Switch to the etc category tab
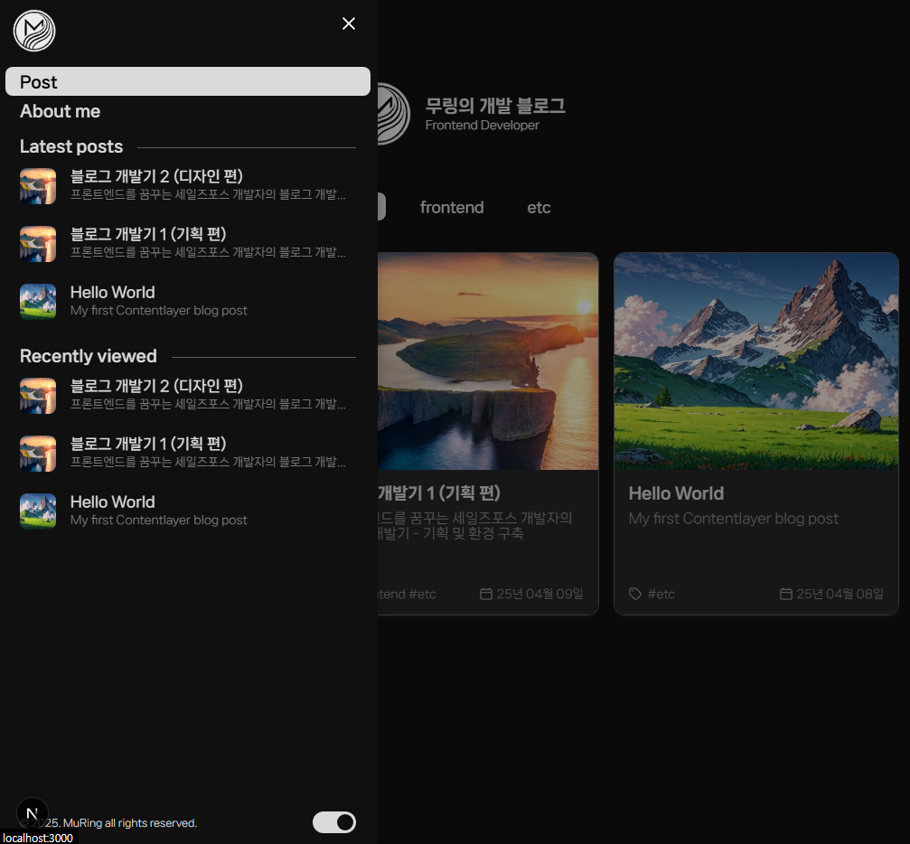This screenshot has height=844, width=910. coord(539,207)
